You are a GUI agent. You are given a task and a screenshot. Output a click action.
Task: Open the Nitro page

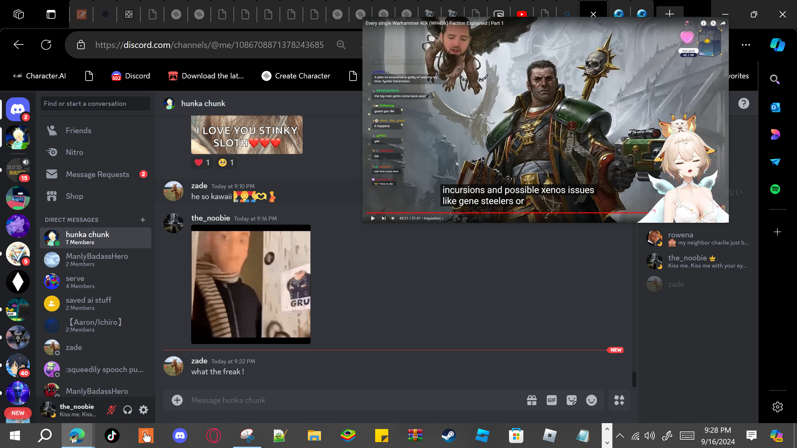[x=95, y=152]
